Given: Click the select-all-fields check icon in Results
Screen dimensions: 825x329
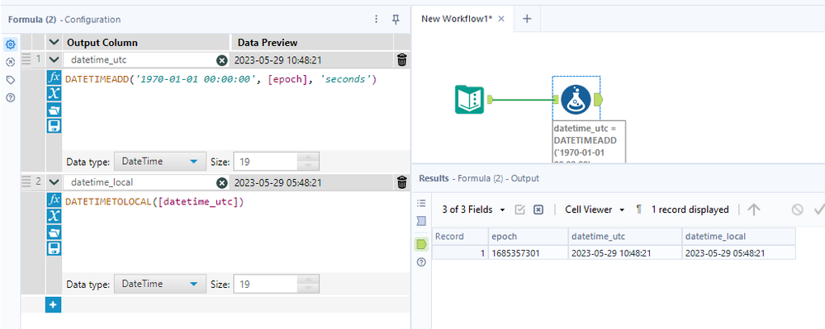Looking at the screenshot, I should 519,209.
